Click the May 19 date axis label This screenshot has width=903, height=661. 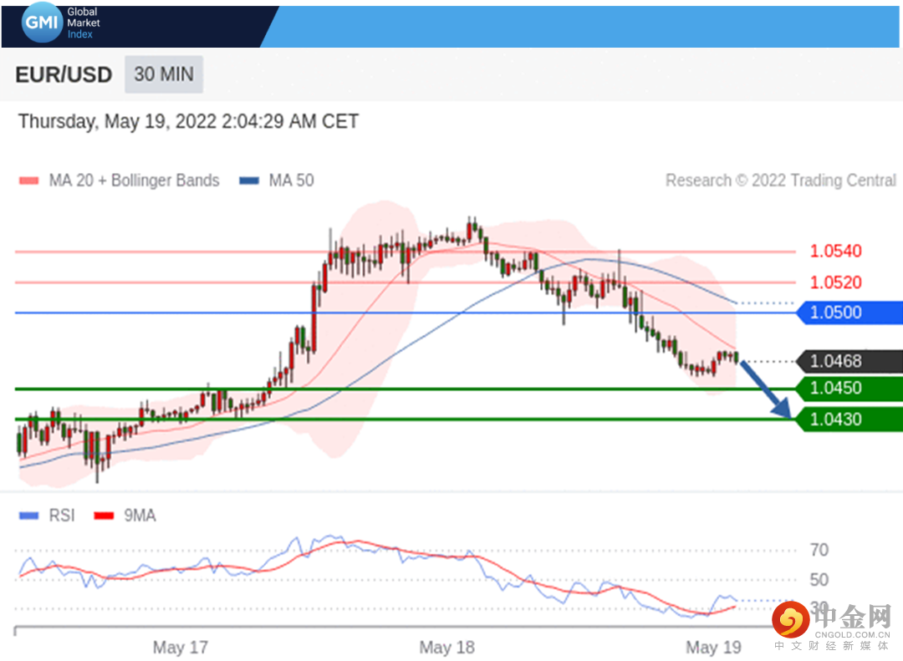point(713,647)
